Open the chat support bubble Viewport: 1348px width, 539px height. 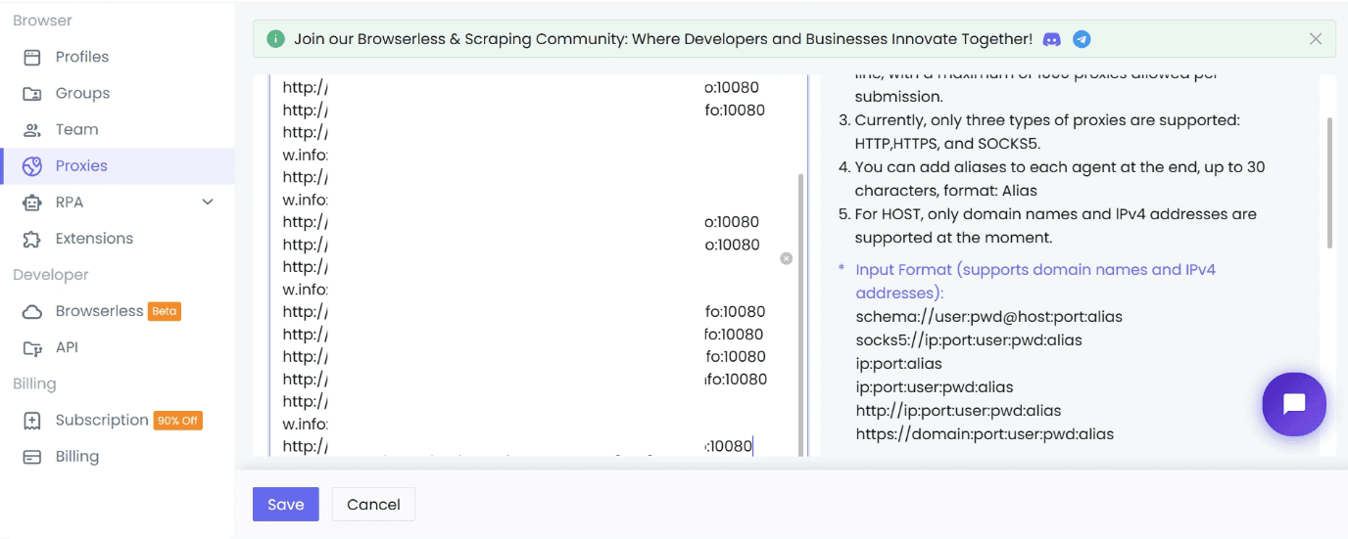tap(1294, 404)
